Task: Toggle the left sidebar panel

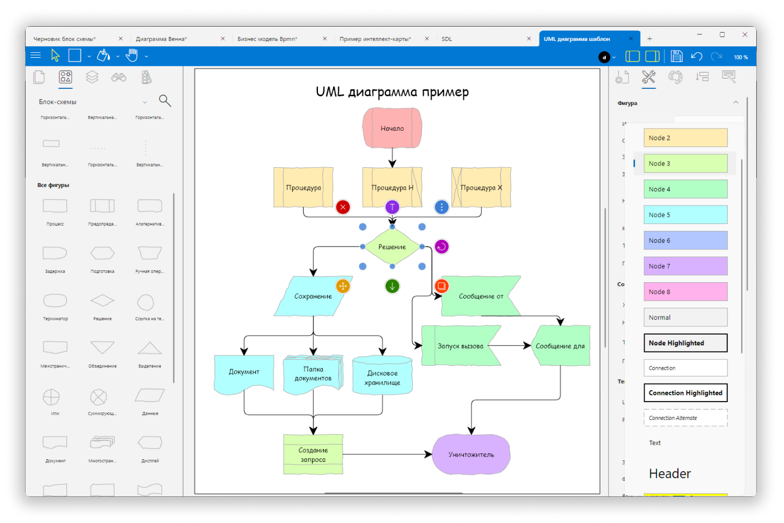Action: tap(633, 56)
